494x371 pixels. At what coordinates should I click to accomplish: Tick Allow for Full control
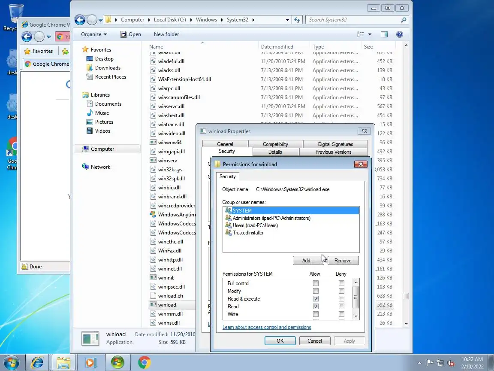(316, 283)
